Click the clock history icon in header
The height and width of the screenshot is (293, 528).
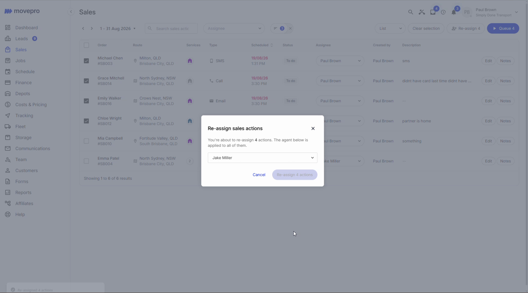443,13
